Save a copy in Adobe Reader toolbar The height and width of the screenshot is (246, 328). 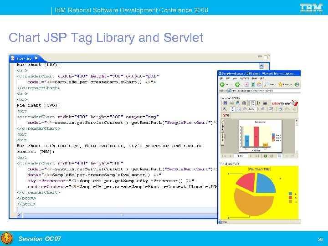point(225,103)
